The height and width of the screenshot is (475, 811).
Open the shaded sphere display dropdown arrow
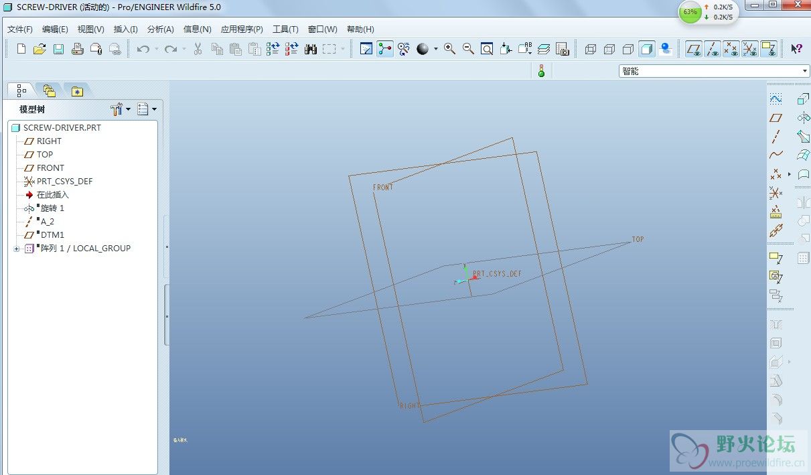pyautogui.click(x=435, y=49)
